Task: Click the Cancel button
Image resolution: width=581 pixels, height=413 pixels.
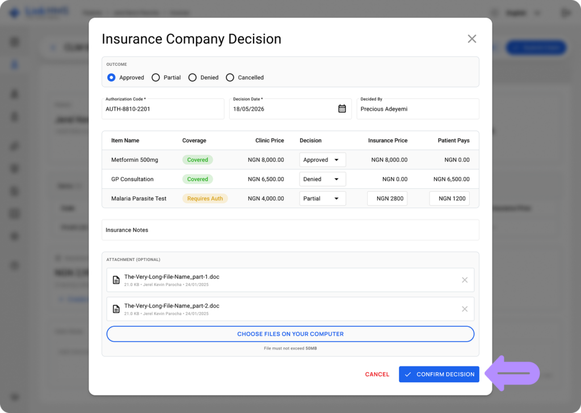Action: coord(377,374)
